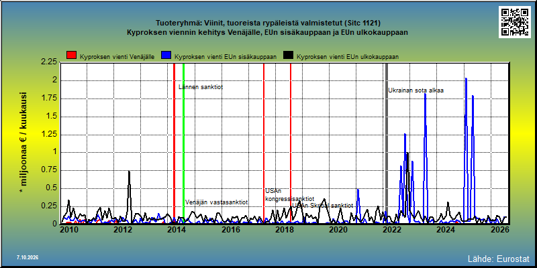Click the y-axis value 1.75

click(49, 98)
